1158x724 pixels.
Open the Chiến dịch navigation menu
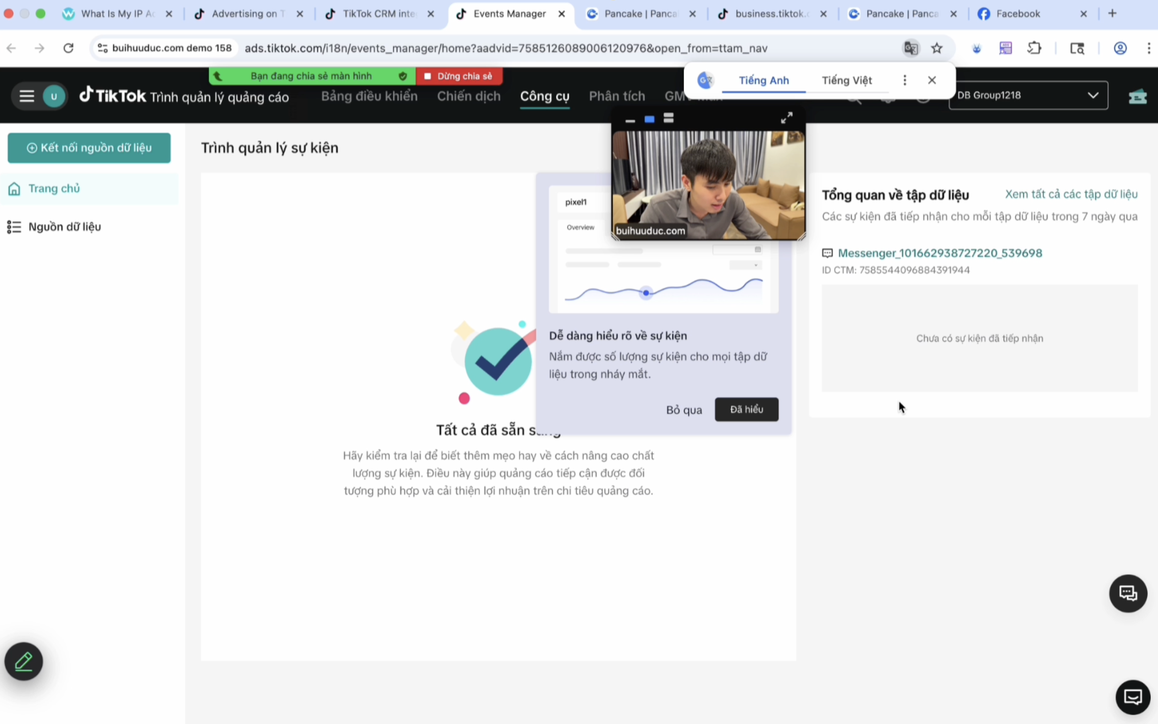468,96
